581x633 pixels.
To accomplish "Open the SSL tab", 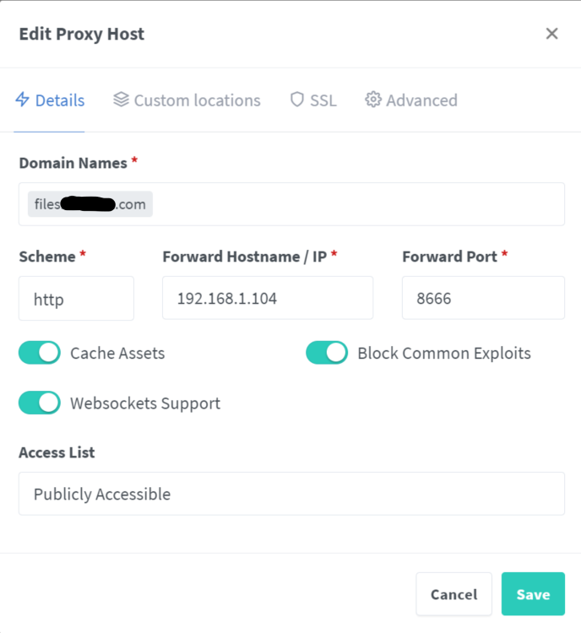I will 313,100.
